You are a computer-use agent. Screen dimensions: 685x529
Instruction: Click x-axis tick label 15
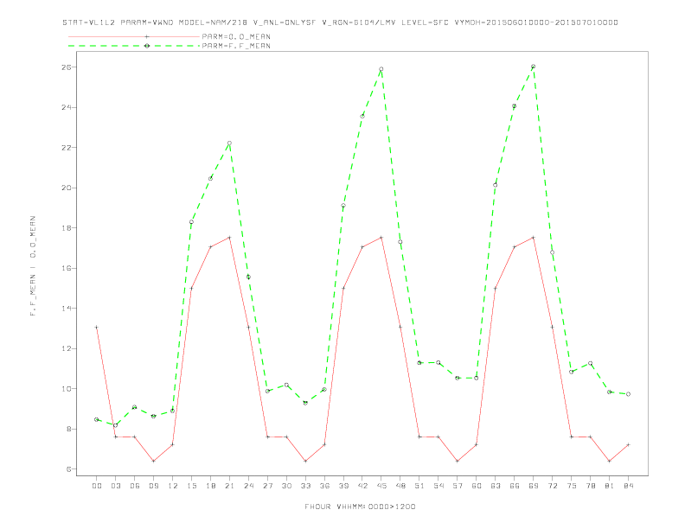point(191,486)
